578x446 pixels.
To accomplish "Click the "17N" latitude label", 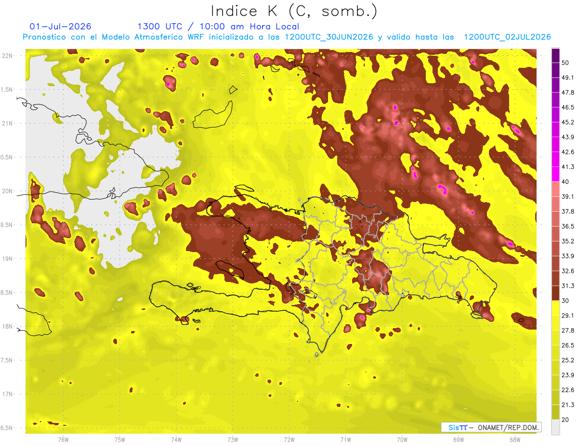I will pyautogui.click(x=7, y=394).
